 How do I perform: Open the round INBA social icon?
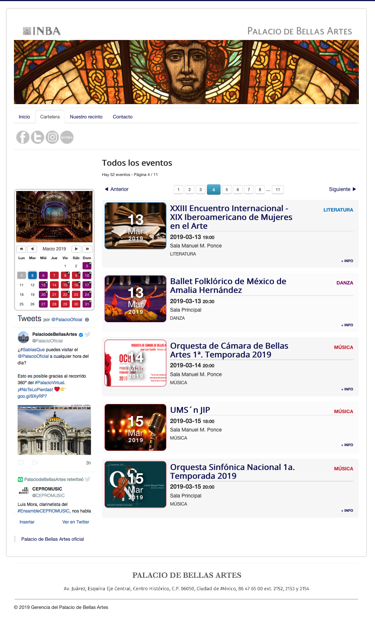[67, 137]
